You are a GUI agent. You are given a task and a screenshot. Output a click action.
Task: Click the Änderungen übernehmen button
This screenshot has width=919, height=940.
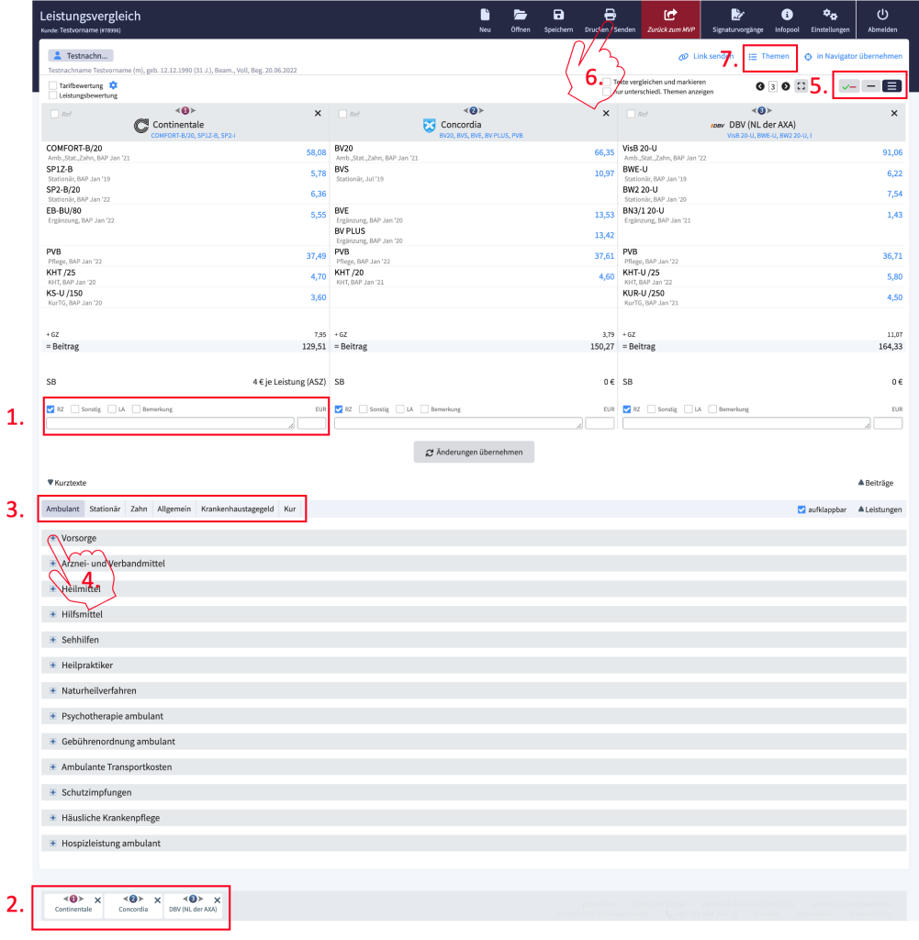[474, 453]
